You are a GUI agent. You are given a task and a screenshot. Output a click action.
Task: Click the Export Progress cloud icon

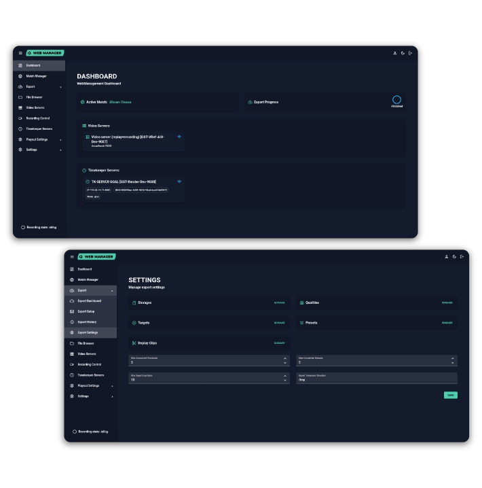[x=251, y=102]
